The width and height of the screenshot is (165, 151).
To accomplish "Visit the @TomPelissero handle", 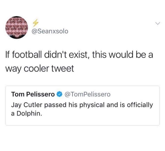I will tap(88, 94).
